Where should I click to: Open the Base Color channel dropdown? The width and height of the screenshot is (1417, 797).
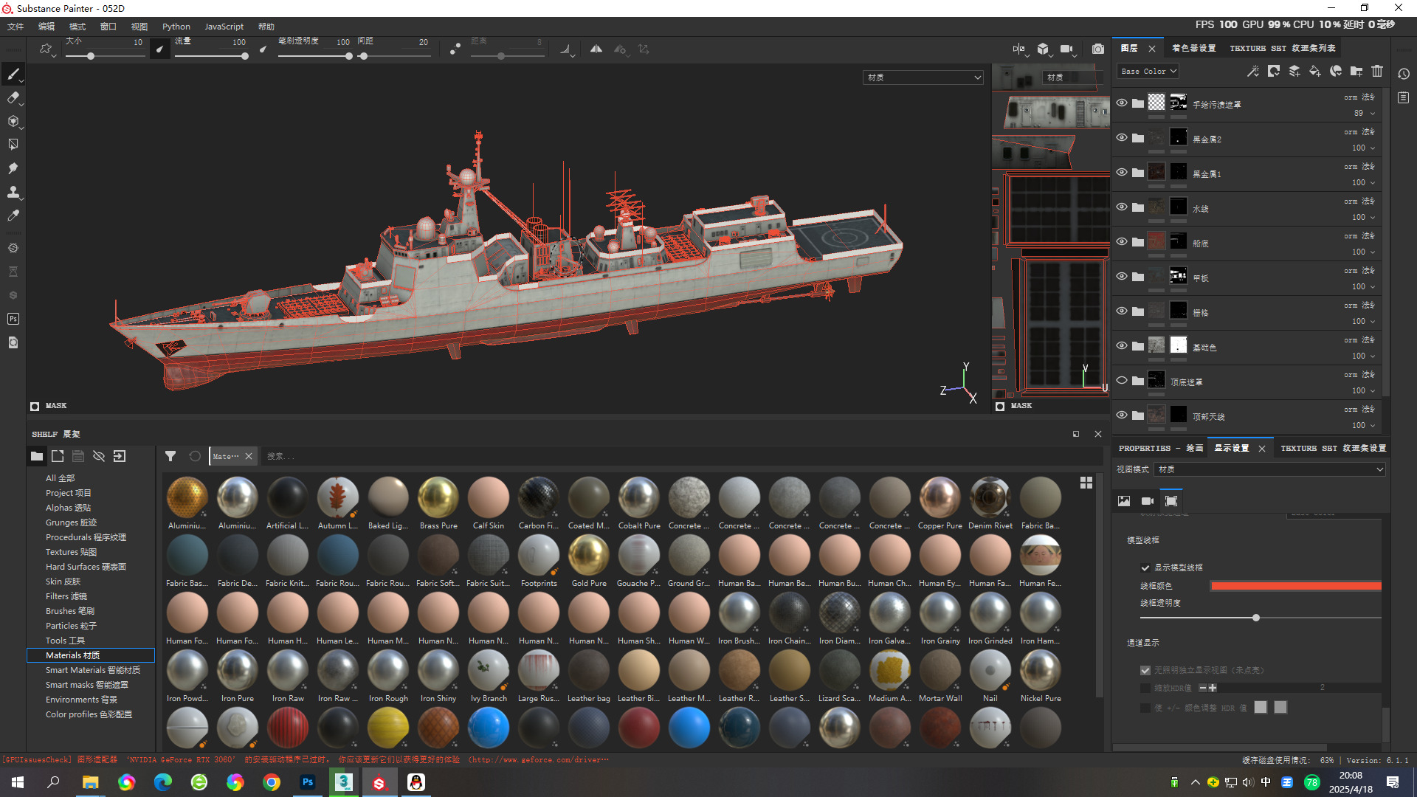tap(1148, 72)
